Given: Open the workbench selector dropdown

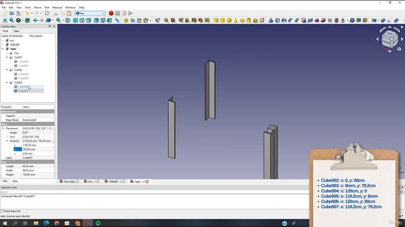Looking at the screenshot, I should (x=90, y=13).
